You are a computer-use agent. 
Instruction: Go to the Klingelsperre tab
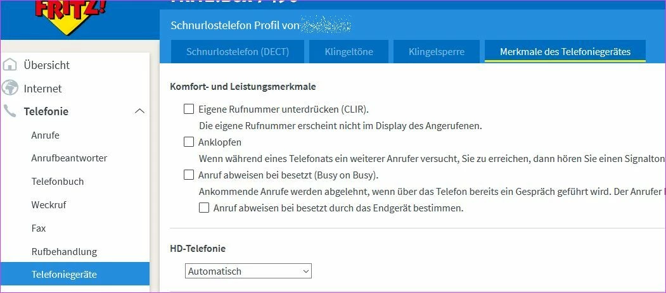[436, 52]
